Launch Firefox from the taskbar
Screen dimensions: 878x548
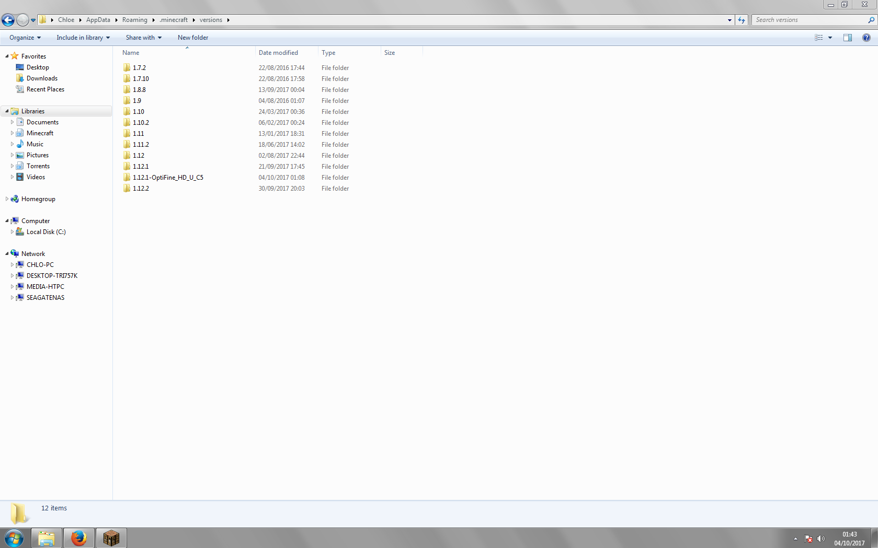pos(79,538)
